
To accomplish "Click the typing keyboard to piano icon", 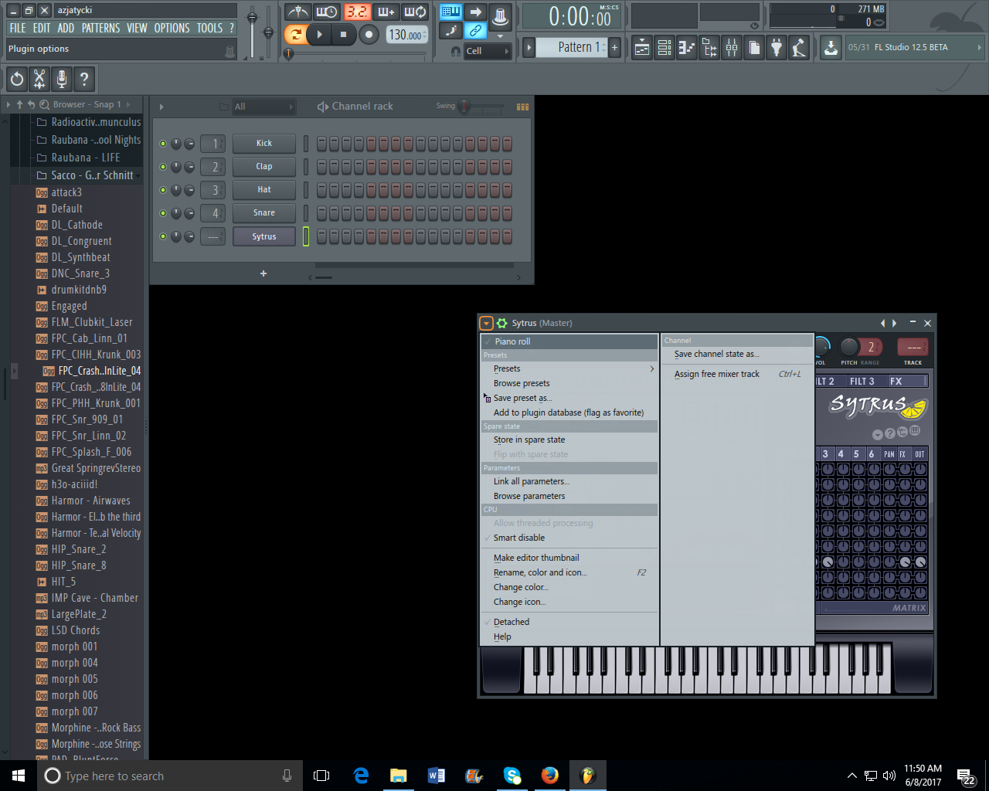I will 450,11.
